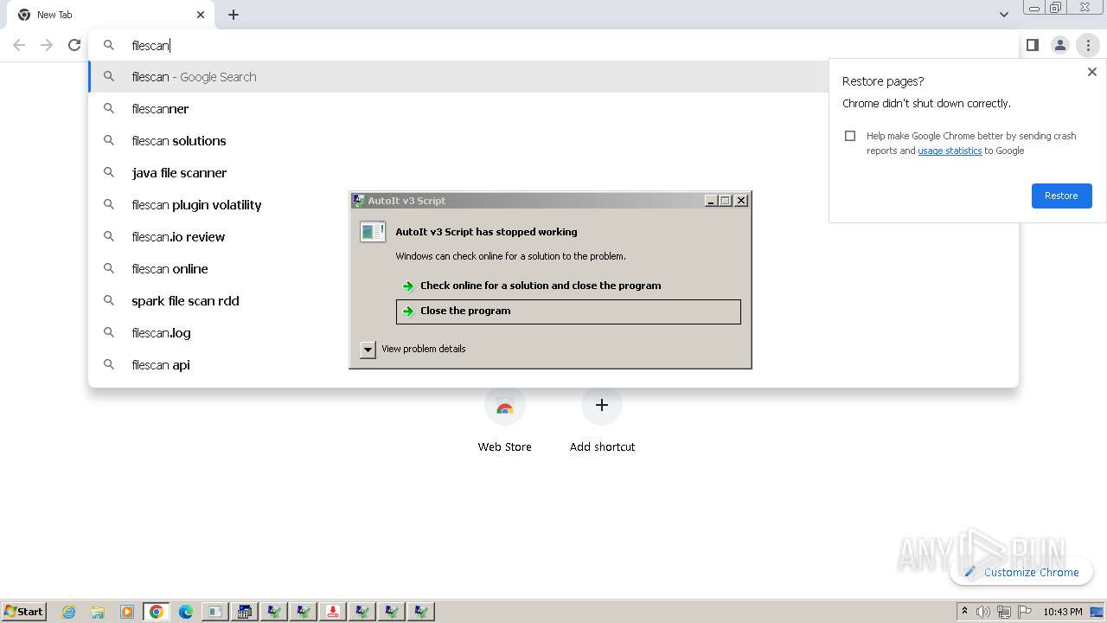Dismiss the Restore pages popup
This screenshot has height=623, width=1107.
click(x=1091, y=73)
